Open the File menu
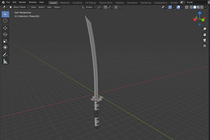Viewport: 210px width, 140px height. coord(8,2)
